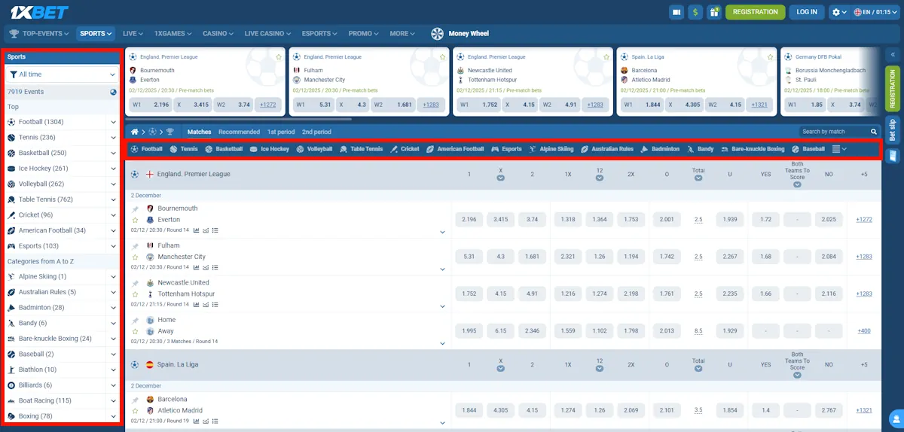Favorite the Newcastle vs Tottenham match row
Viewport: 904px width, 432px height.
(x=136, y=294)
